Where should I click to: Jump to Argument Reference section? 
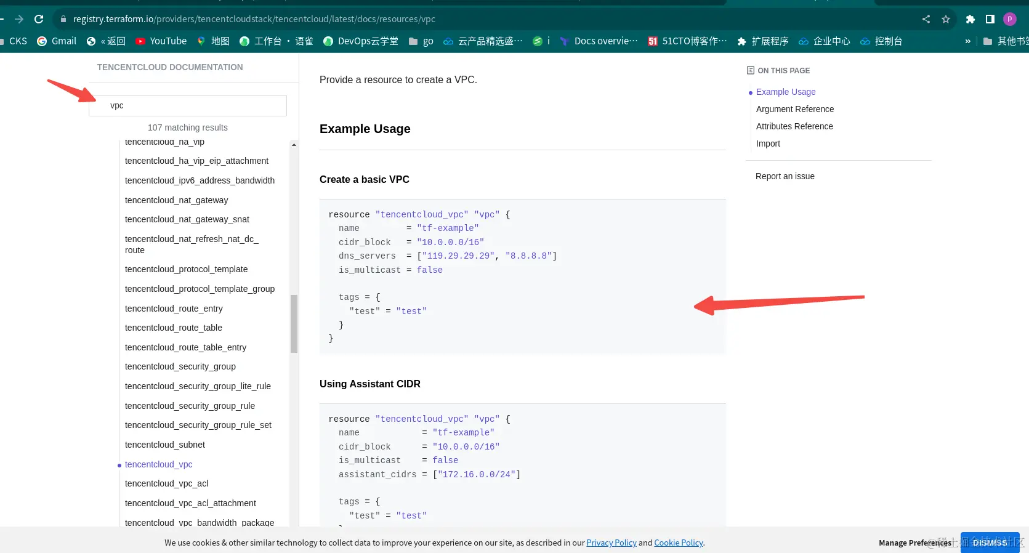(x=795, y=109)
